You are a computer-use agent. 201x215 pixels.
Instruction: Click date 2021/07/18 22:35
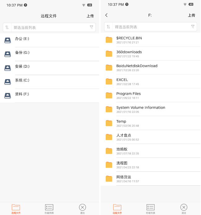coord(128,154)
